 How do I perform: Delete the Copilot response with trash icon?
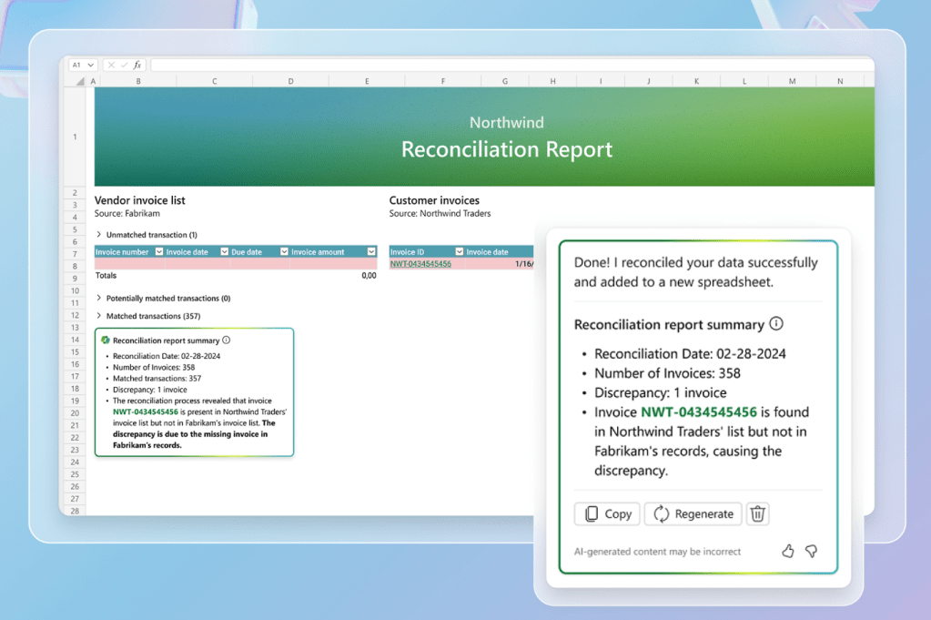pyautogui.click(x=757, y=514)
